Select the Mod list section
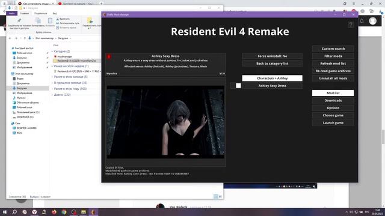The height and width of the screenshot is (216, 385). [333, 93]
